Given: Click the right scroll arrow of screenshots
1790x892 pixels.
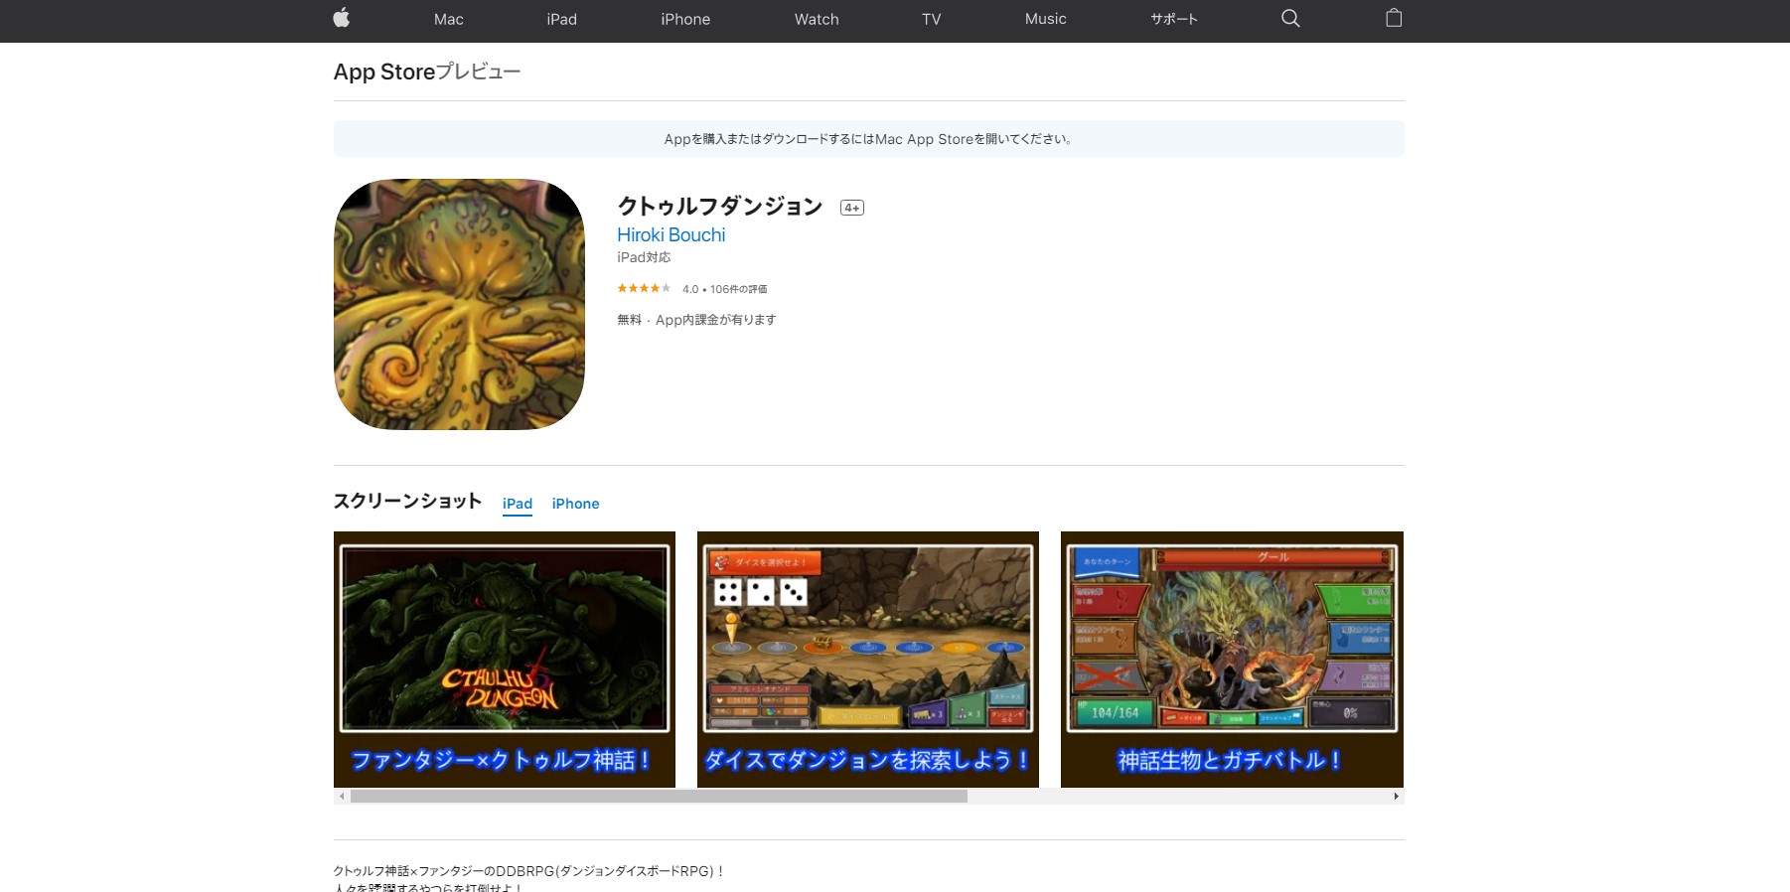Looking at the screenshot, I should point(1396,797).
